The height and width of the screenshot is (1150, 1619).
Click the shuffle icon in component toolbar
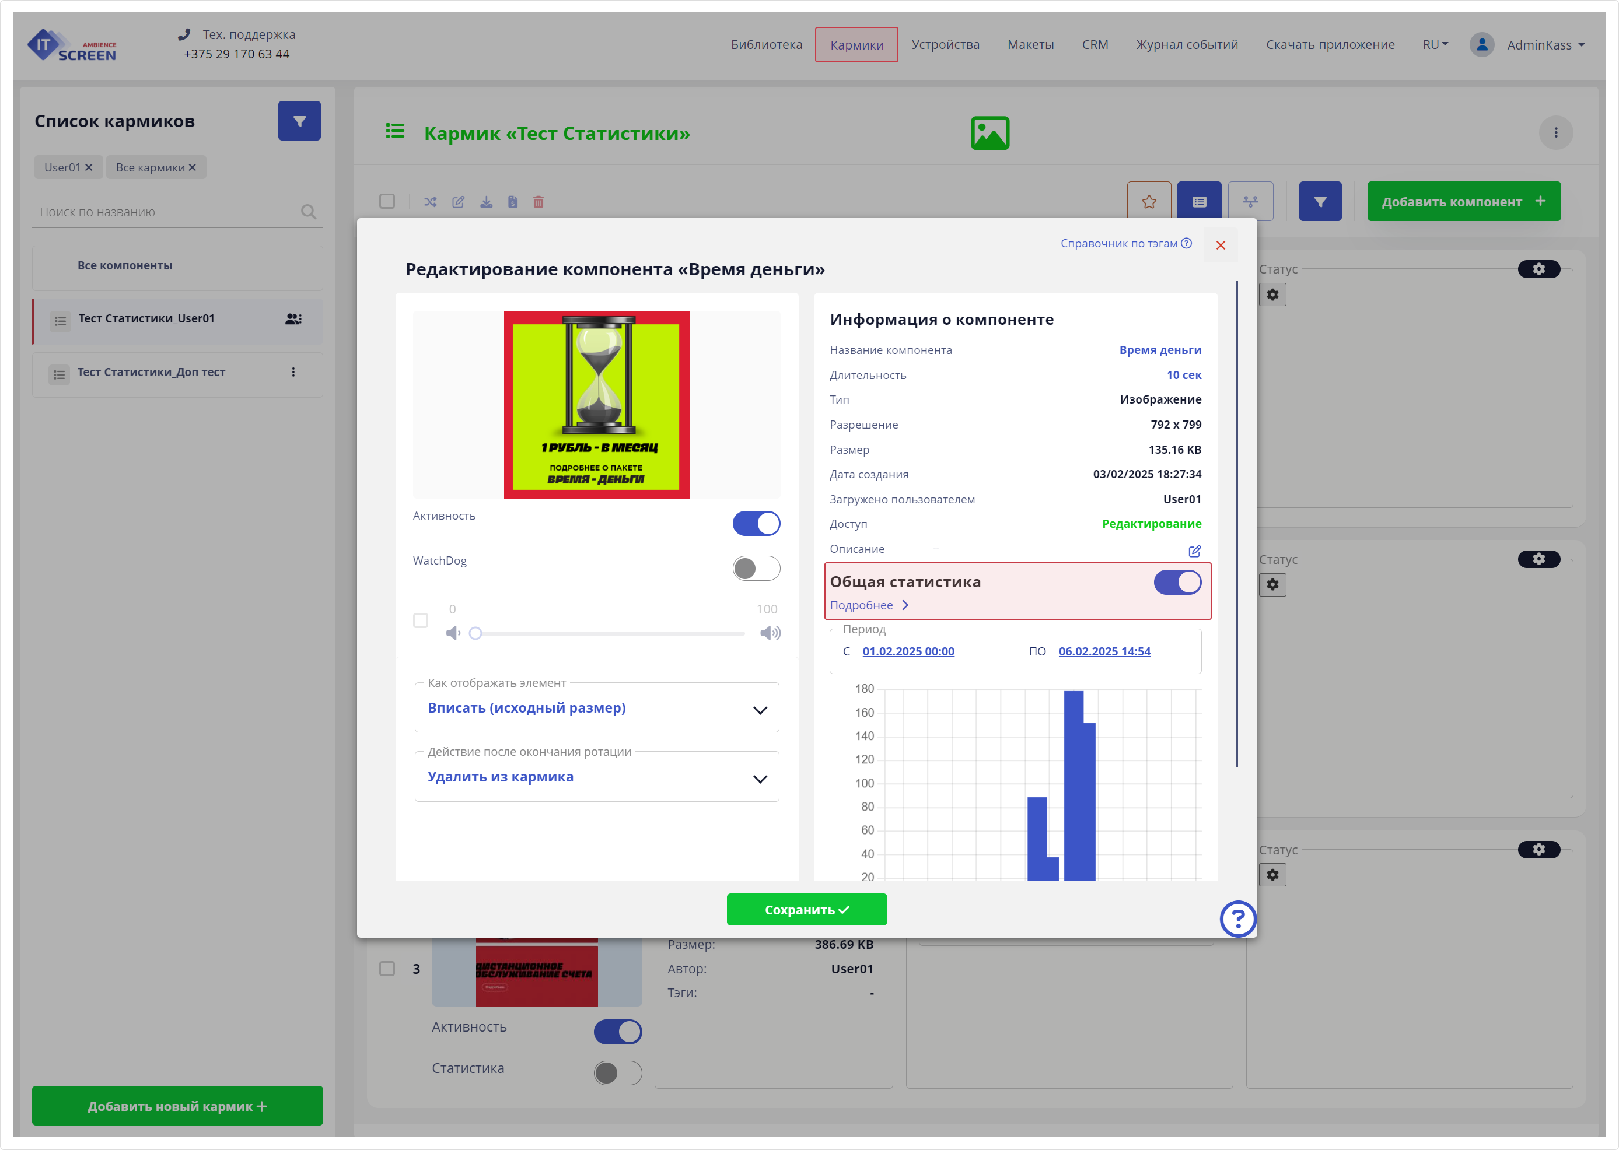430,202
